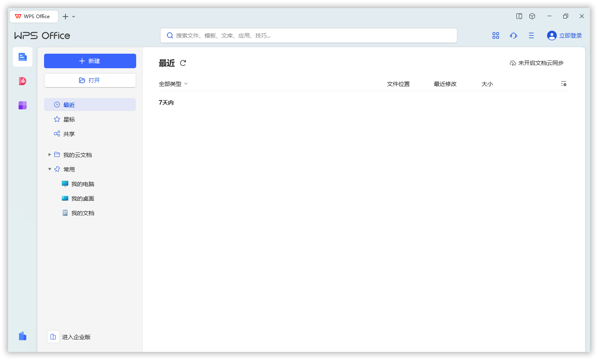Viewport: 598px width, 360px height.
Task: Expand the 我的云文档 tree node
Action: pyautogui.click(x=49, y=155)
